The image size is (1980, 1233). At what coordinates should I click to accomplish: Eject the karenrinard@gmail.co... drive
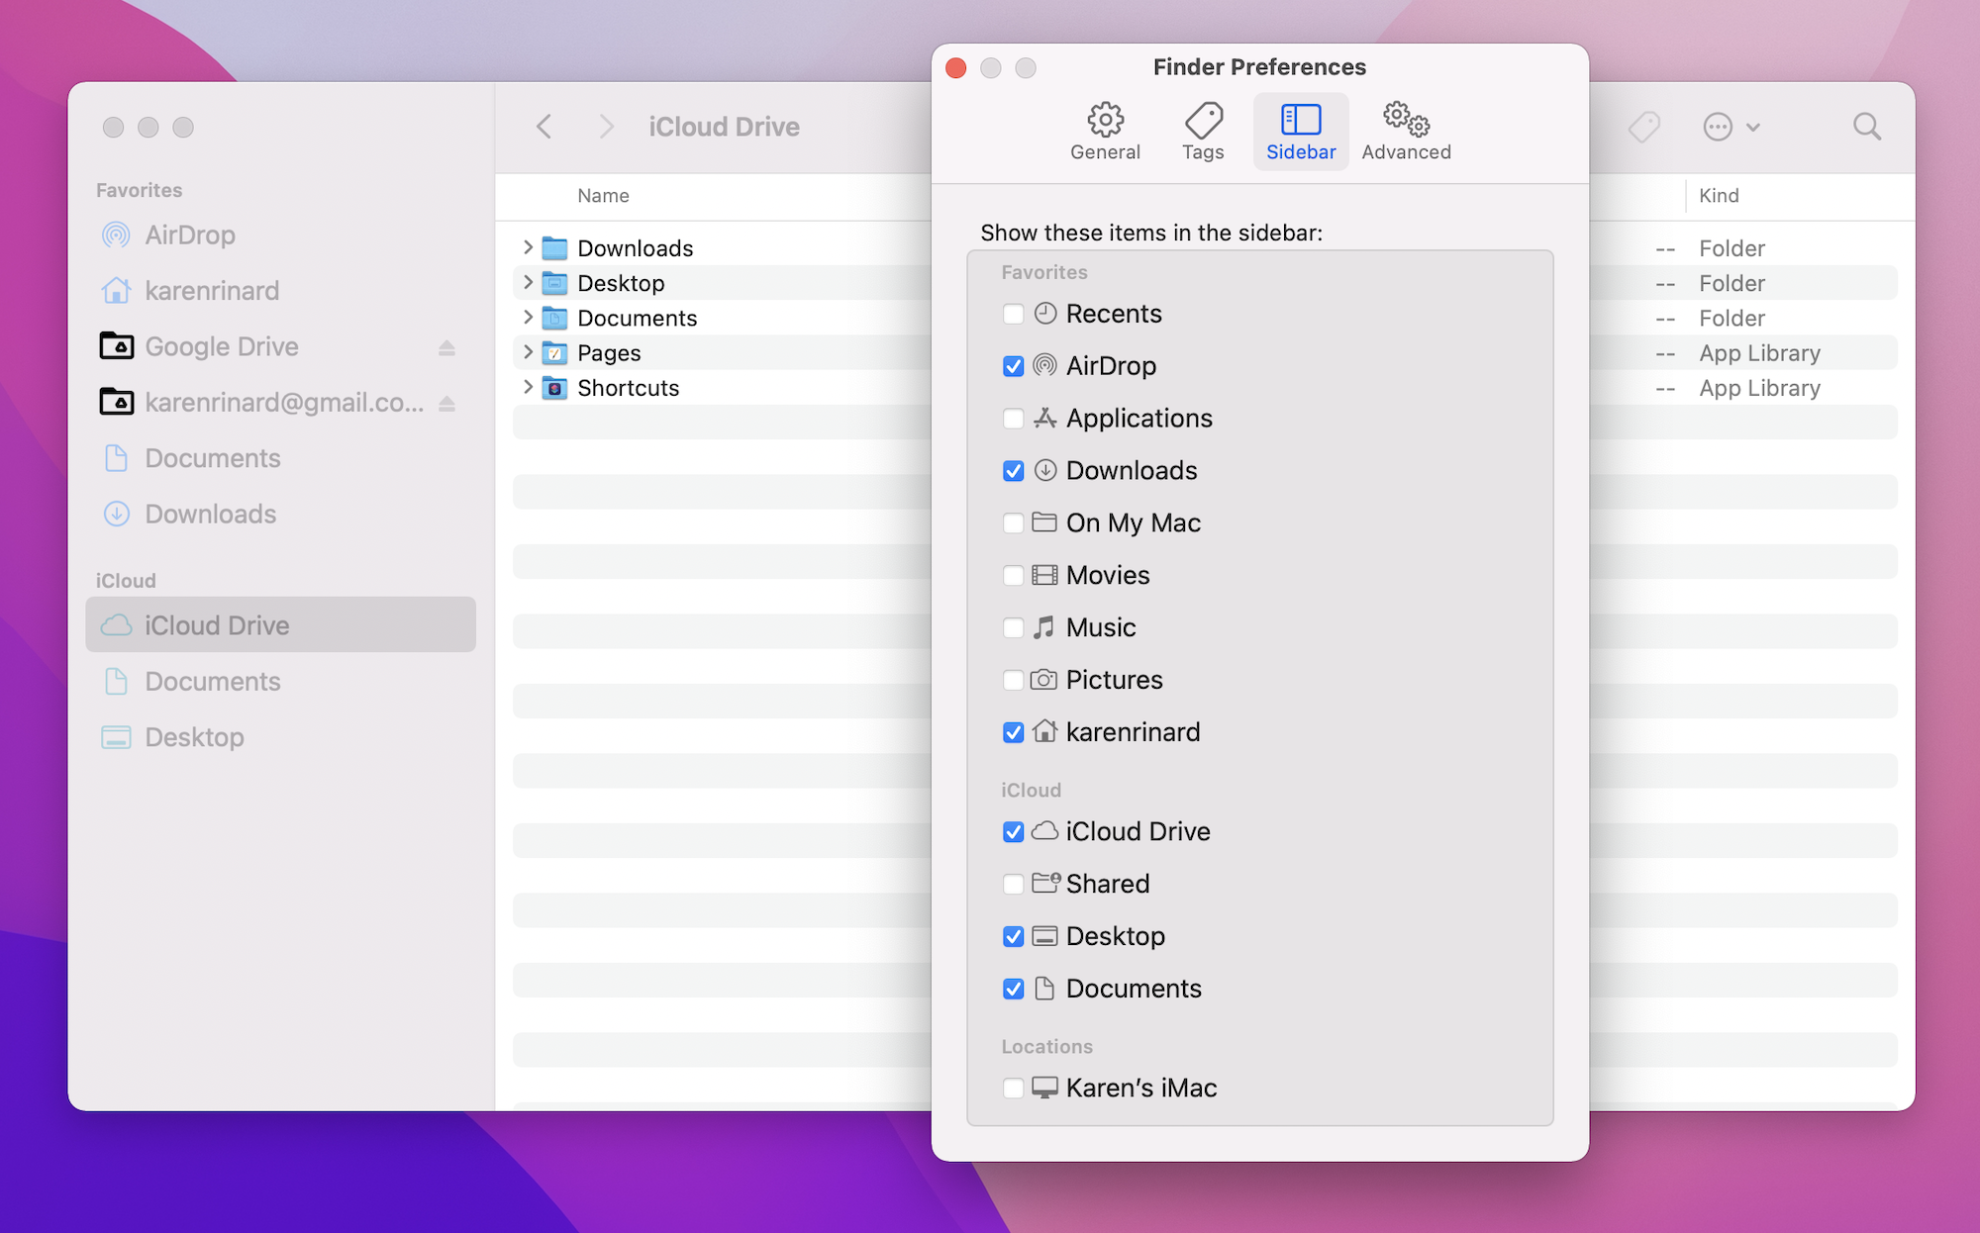click(446, 403)
